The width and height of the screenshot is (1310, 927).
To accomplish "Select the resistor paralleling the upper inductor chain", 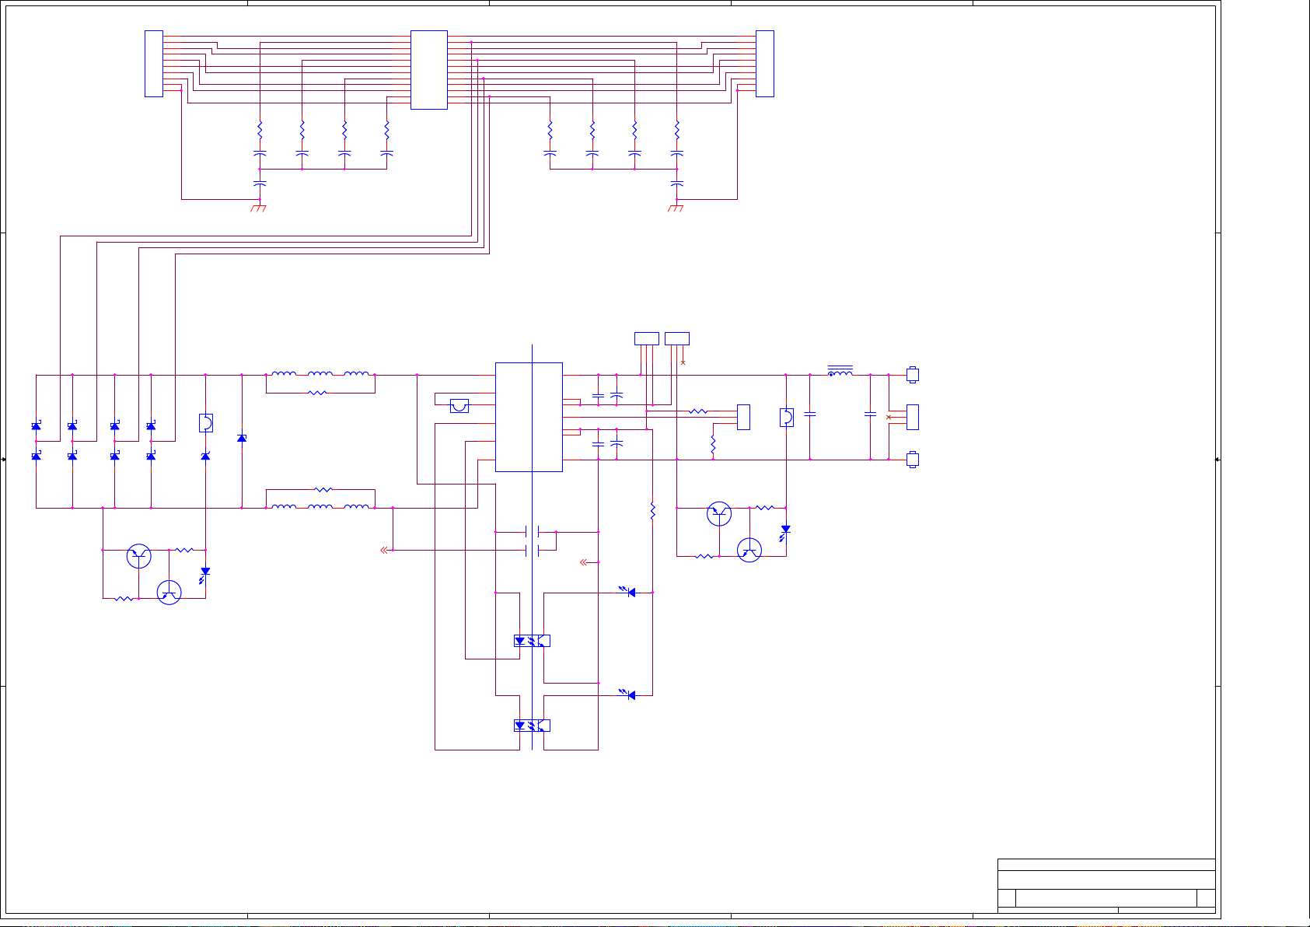I will 317,393.
